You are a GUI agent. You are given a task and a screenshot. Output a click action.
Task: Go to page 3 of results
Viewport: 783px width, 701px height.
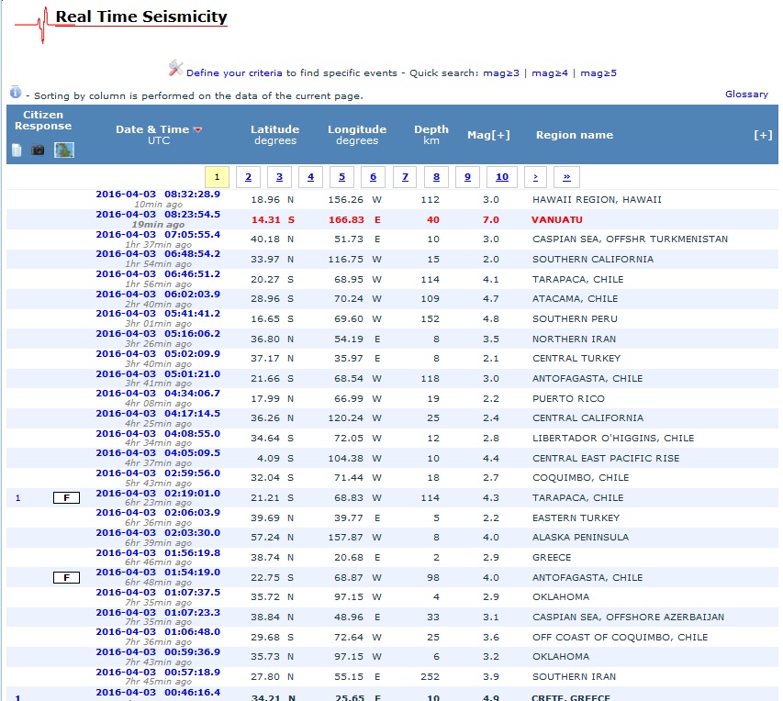(x=279, y=177)
